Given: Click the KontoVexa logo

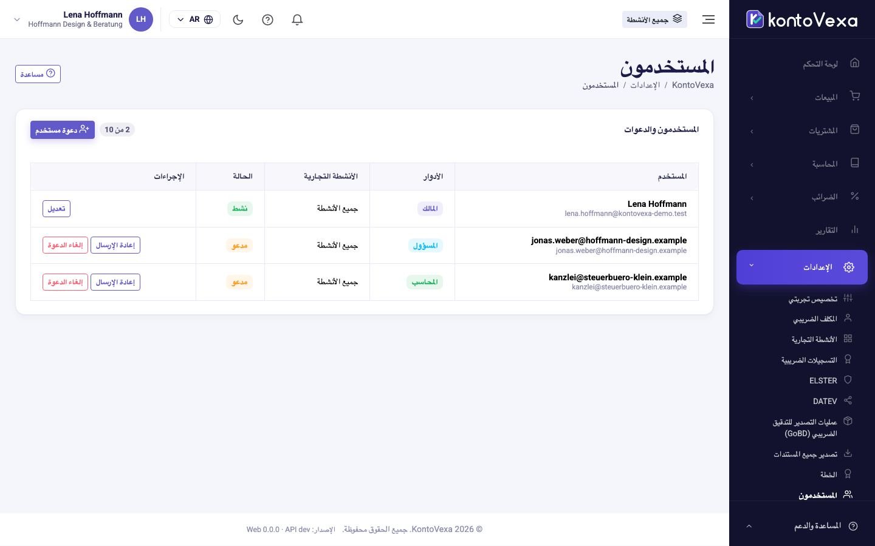Looking at the screenshot, I should [x=802, y=19].
